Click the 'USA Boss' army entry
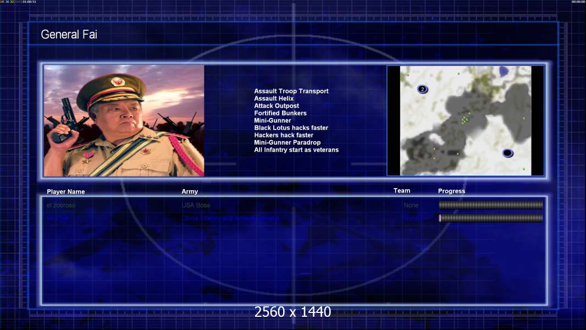The image size is (586, 330). (x=196, y=205)
